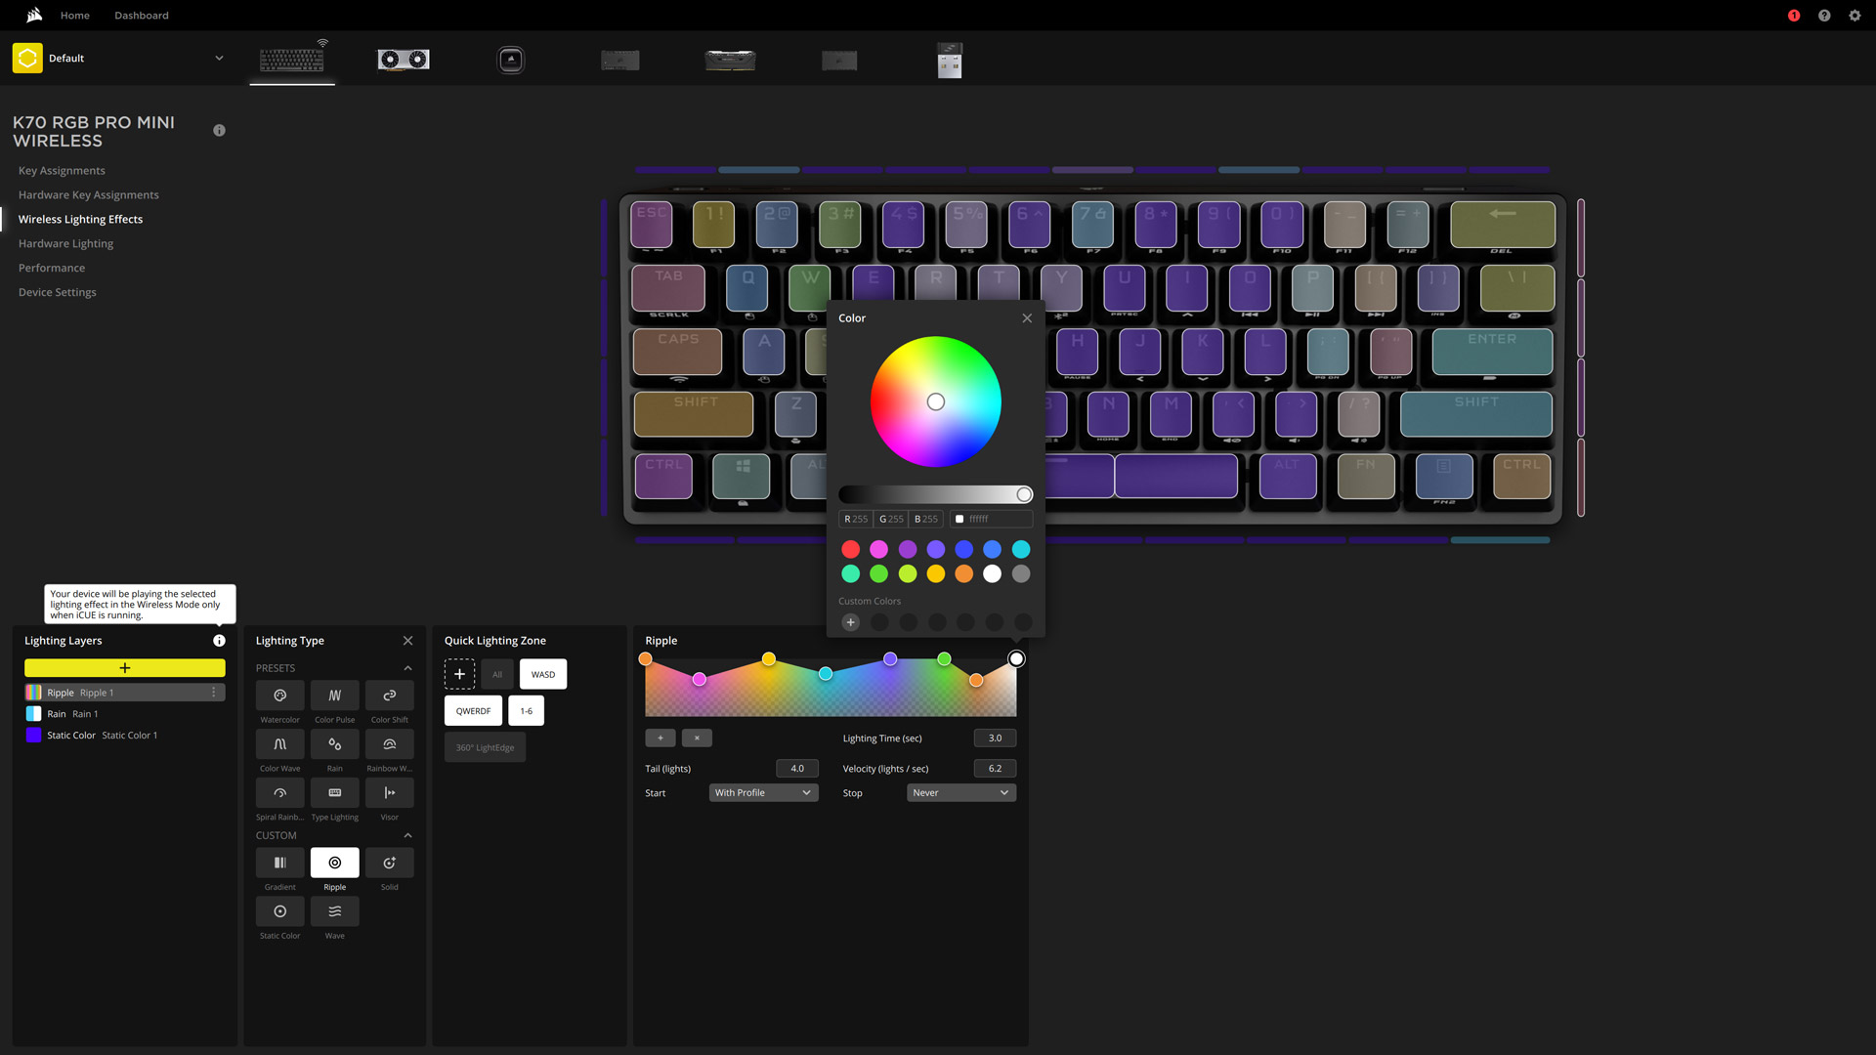This screenshot has width=1876, height=1055.
Task: Pick the cyan preset color swatch
Action: point(1021,550)
